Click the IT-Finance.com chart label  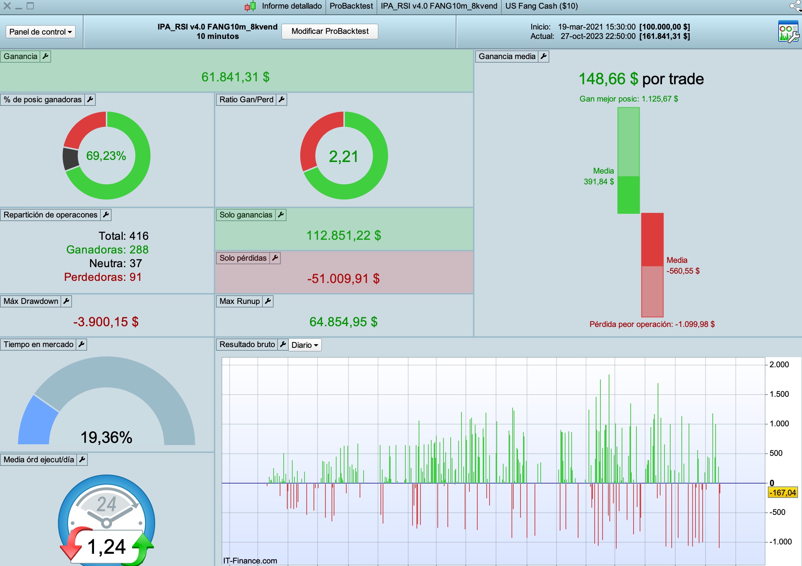coord(250,561)
